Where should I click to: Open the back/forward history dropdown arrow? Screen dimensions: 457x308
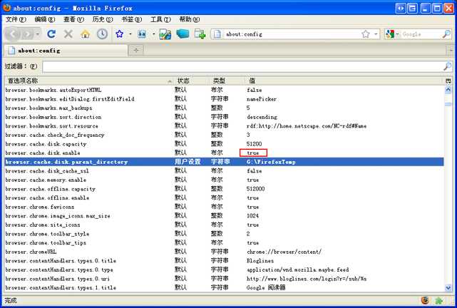click(38, 34)
